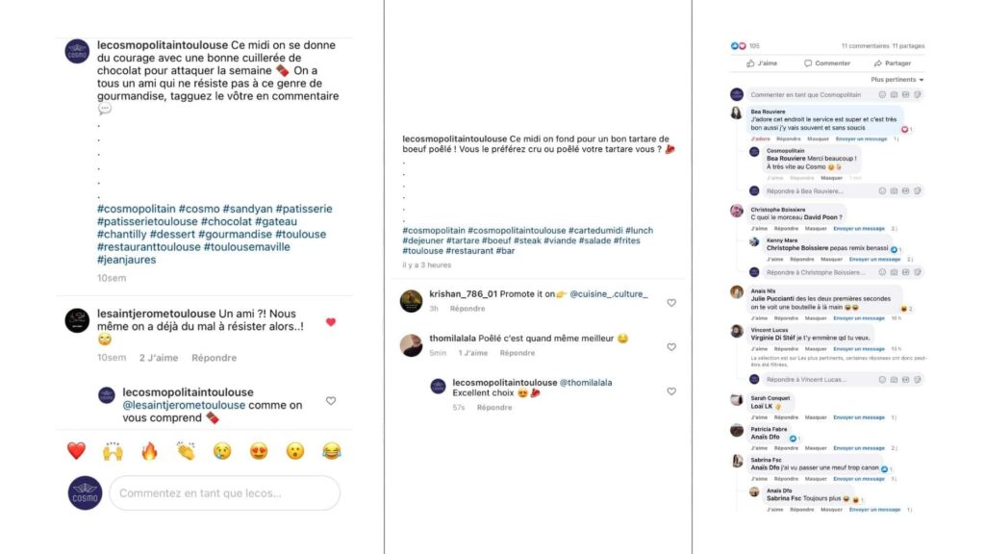Unlike the lesaintjerometoulouse comment red heart
This screenshot has height=554, width=985.
click(331, 322)
